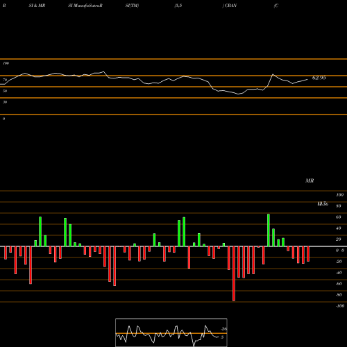Click the mini overview chart at the bottom
This screenshot has width=347, height=347.
pyautogui.click(x=171, y=332)
